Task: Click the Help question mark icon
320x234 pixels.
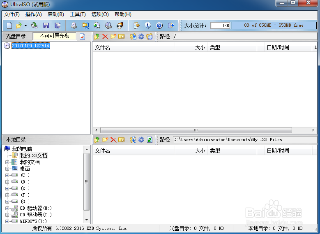Action: 159,25
